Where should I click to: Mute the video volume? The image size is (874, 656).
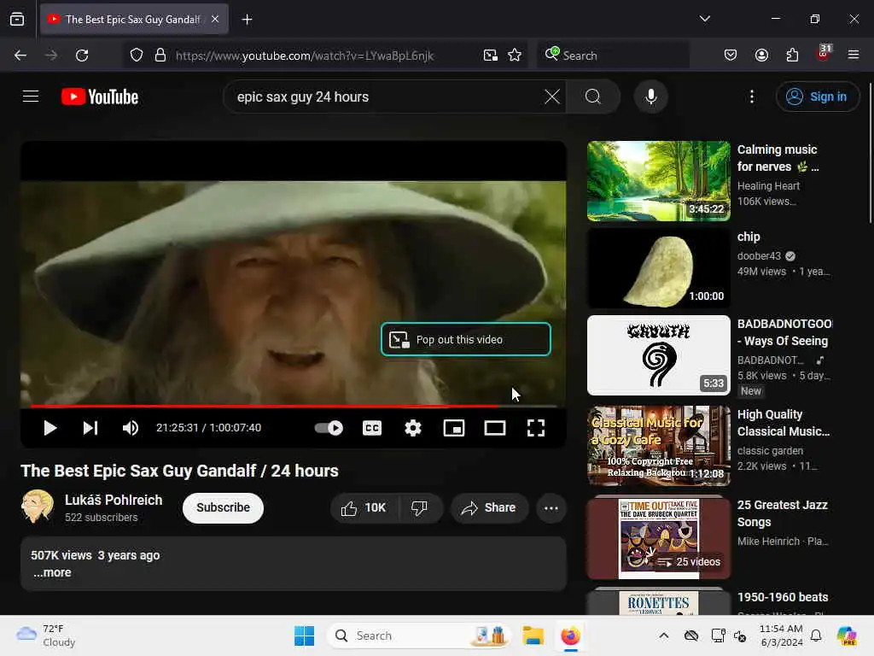(131, 428)
